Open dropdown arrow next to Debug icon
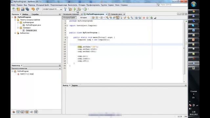Viewport: 210px width, 118px height. [82, 9]
